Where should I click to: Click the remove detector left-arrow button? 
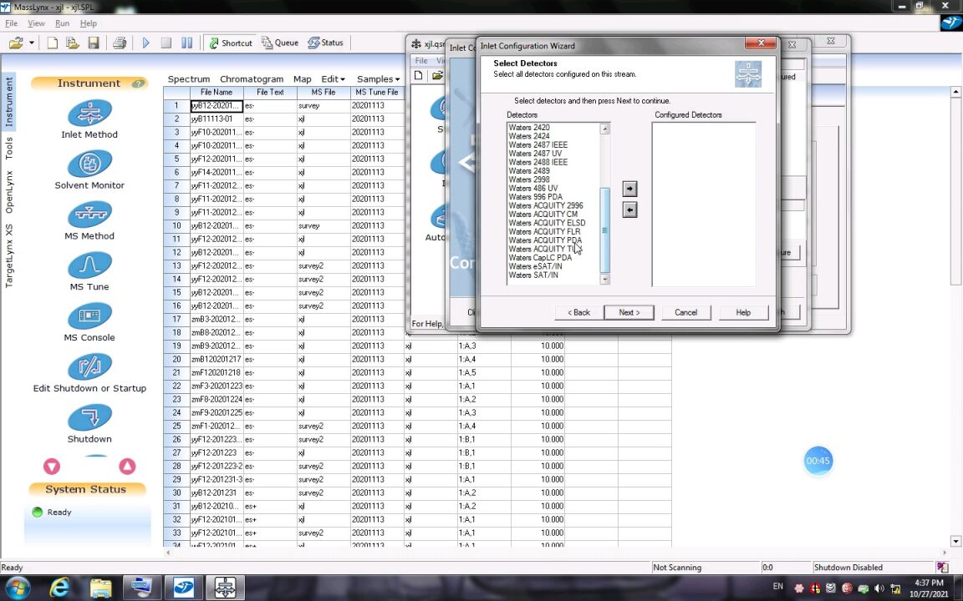pyautogui.click(x=630, y=210)
